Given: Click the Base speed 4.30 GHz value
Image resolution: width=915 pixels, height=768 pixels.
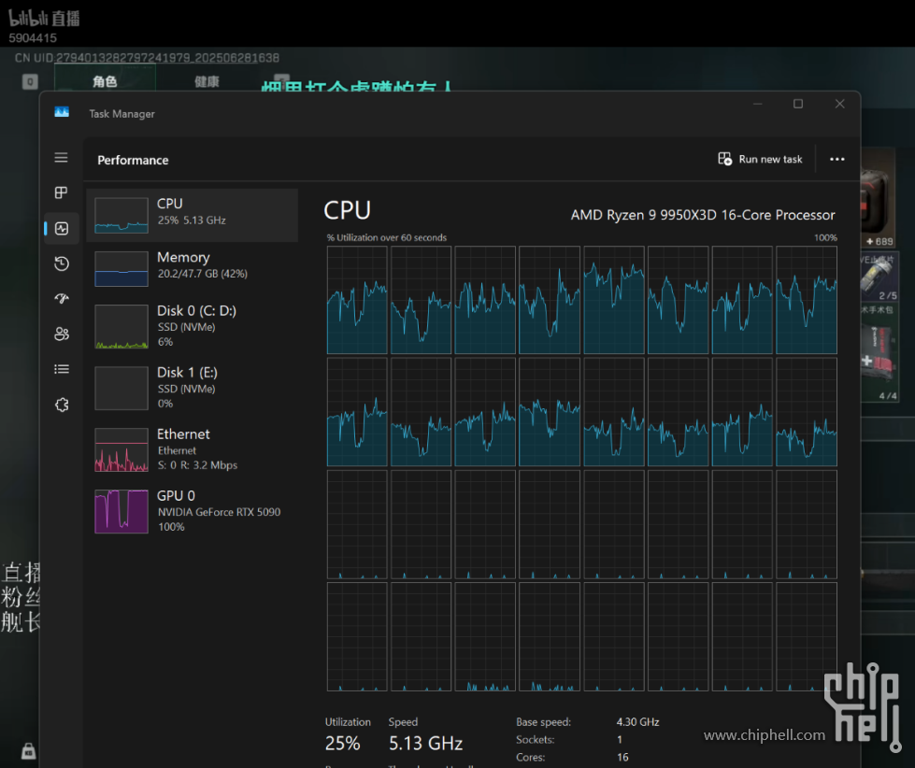Looking at the screenshot, I should (x=637, y=722).
